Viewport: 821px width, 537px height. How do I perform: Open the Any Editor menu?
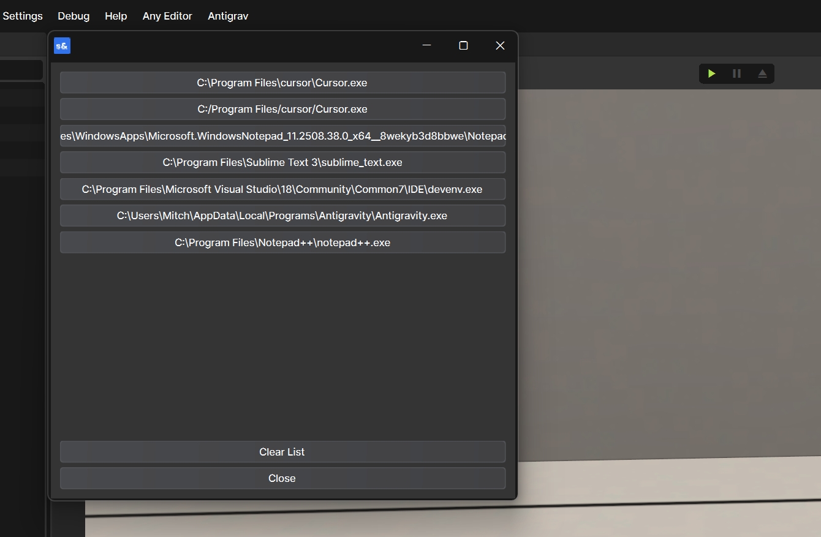pyautogui.click(x=167, y=16)
